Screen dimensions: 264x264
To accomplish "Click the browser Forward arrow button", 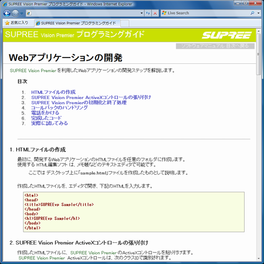I will coord(15,13).
